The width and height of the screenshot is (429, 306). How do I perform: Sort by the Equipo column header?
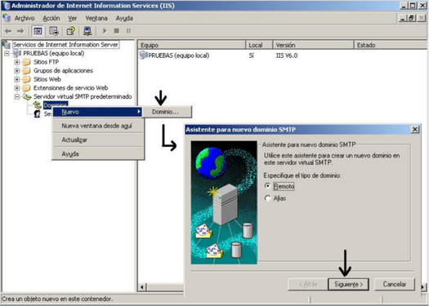point(192,45)
